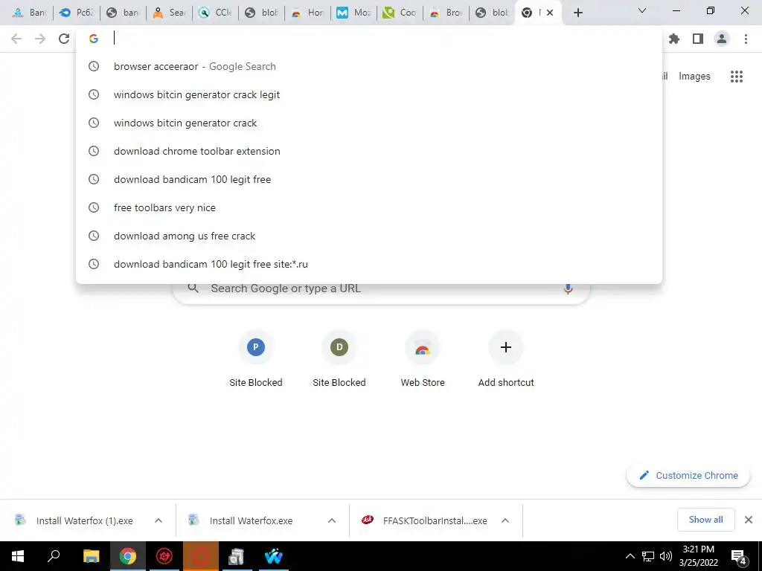The image size is (762, 571).
Task: Open the notification center icon
Action: coord(739,557)
